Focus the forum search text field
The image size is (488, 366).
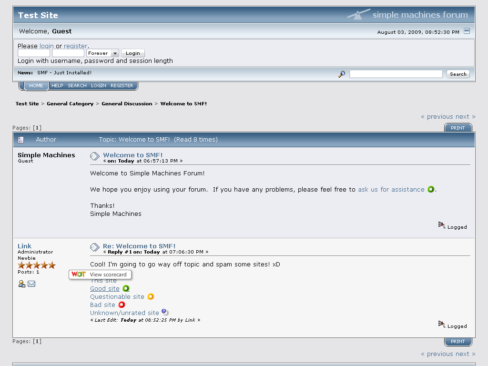(x=396, y=74)
